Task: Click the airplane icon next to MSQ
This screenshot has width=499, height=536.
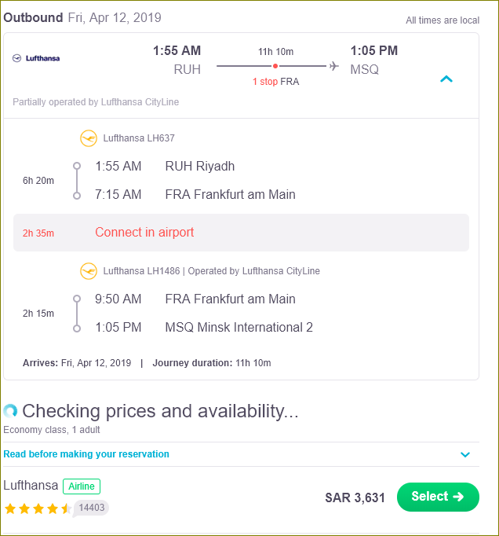Action: point(334,66)
